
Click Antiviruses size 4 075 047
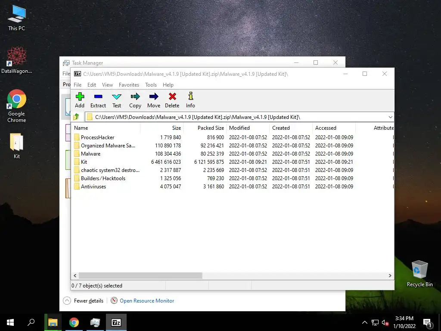[x=171, y=186]
